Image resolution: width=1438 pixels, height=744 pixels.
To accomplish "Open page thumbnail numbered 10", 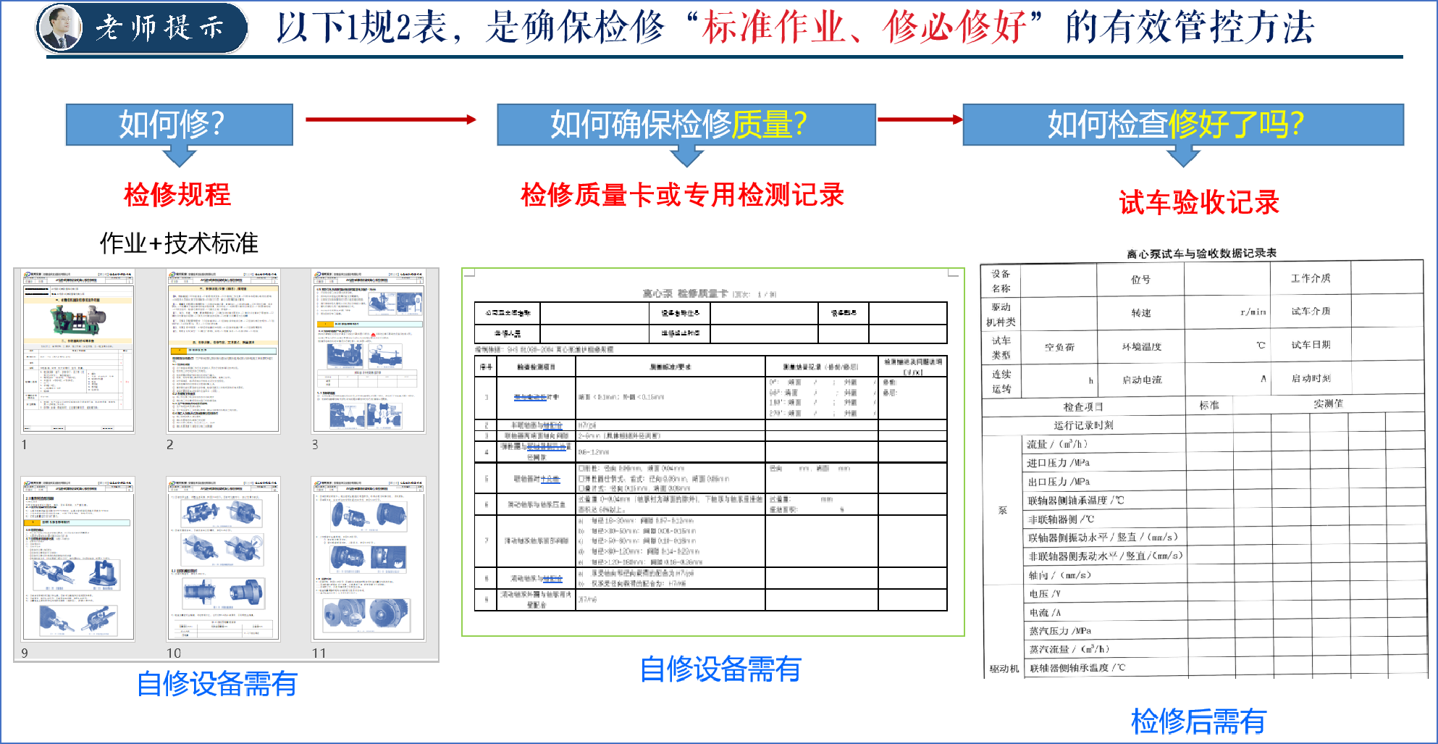I will [224, 559].
